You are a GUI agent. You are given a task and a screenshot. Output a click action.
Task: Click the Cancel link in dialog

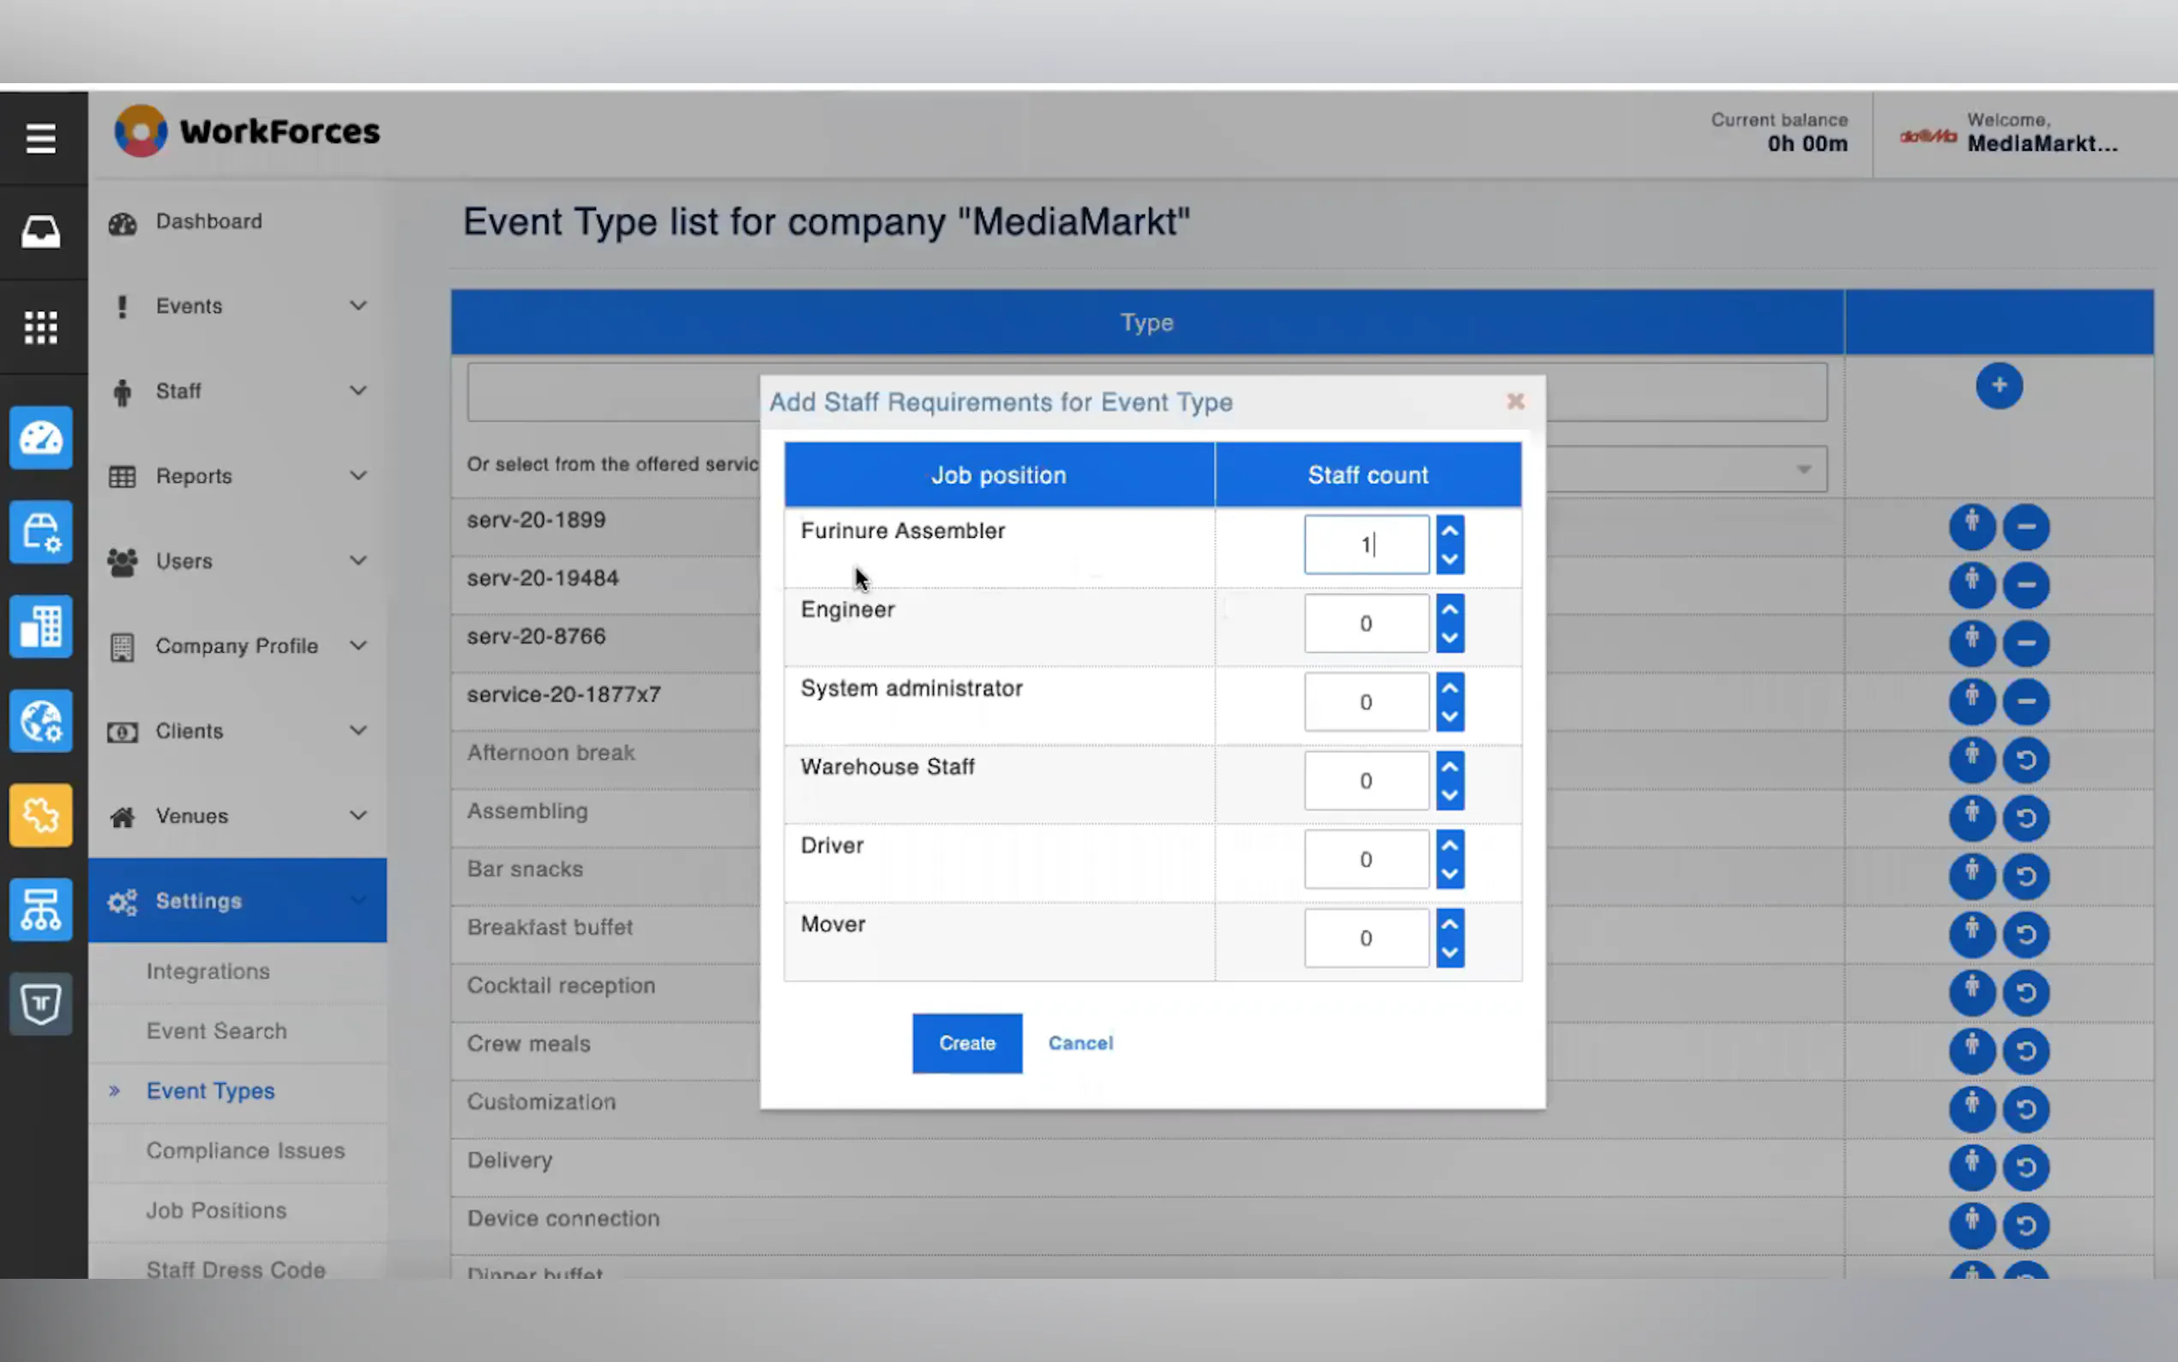[x=1080, y=1042]
